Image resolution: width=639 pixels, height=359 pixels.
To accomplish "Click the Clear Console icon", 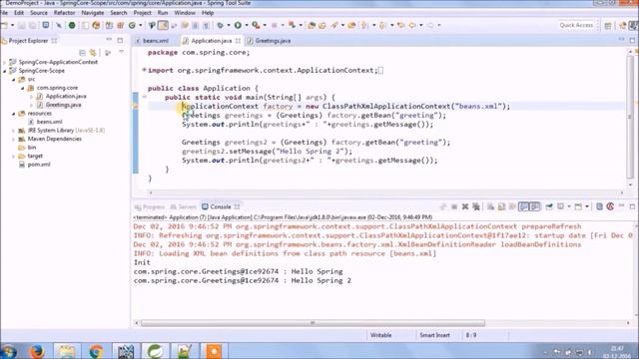I will (x=490, y=206).
